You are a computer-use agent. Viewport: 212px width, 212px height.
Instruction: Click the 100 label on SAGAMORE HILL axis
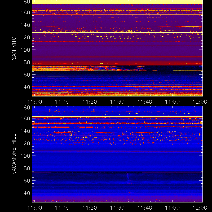pyautogui.click(x=25, y=156)
